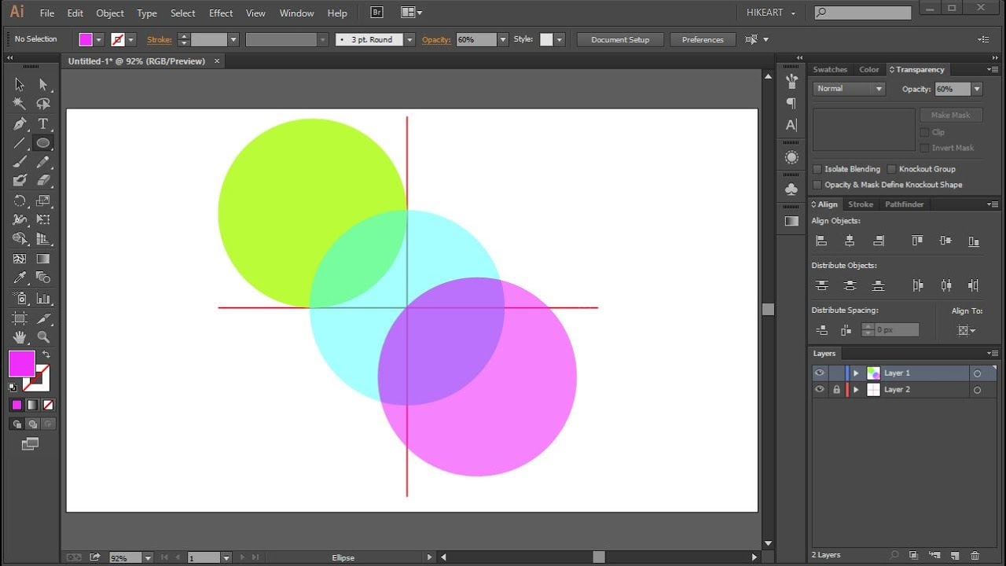Viewport: 1006px width, 566px height.
Task: Delete selection trash icon in Layers
Action: (975, 555)
